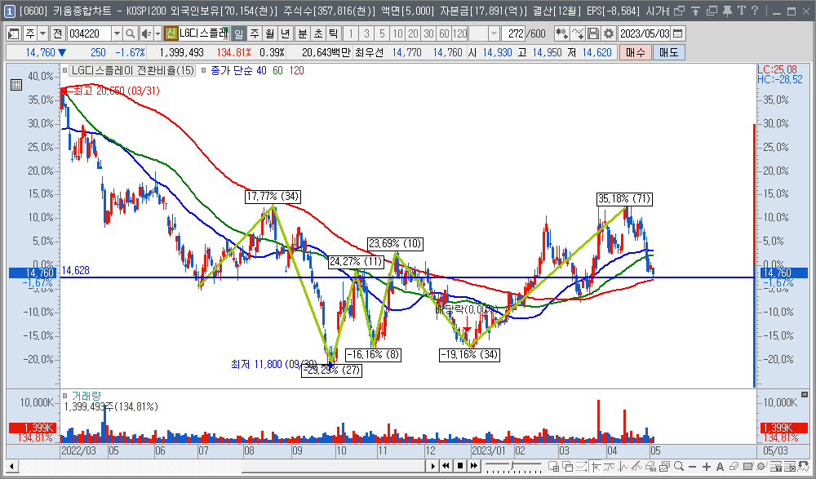Click the speaker sound alert icon
This screenshot has height=479, width=816.
[x=146, y=33]
